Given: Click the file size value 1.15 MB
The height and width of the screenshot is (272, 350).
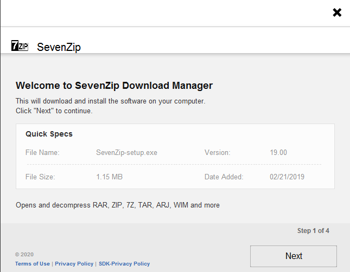Looking at the screenshot, I should (x=110, y=177).
